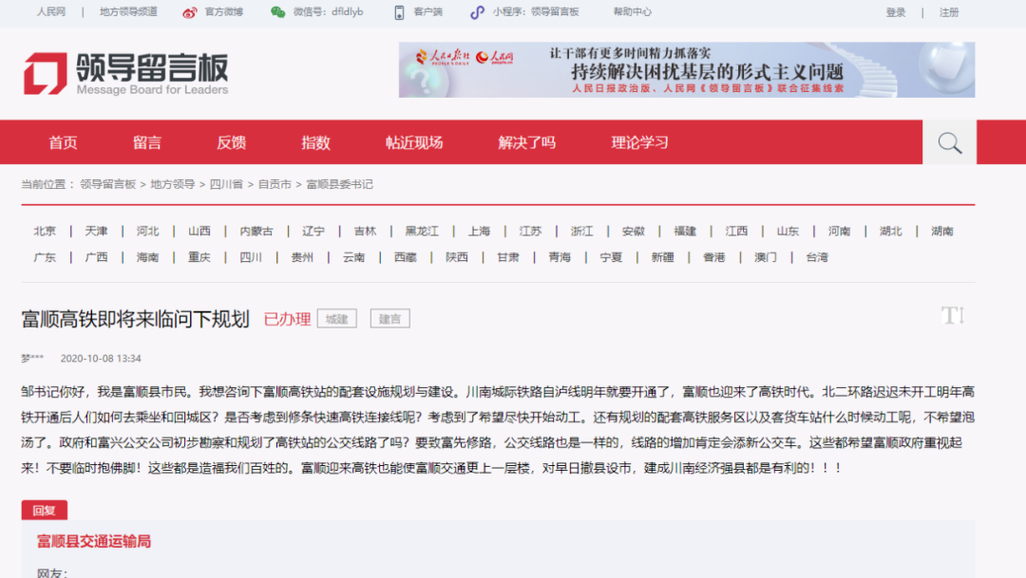The height and width of the screenshot is (578, 1026).
Task: Click the 建言 category tag
Action: point(389,319)
